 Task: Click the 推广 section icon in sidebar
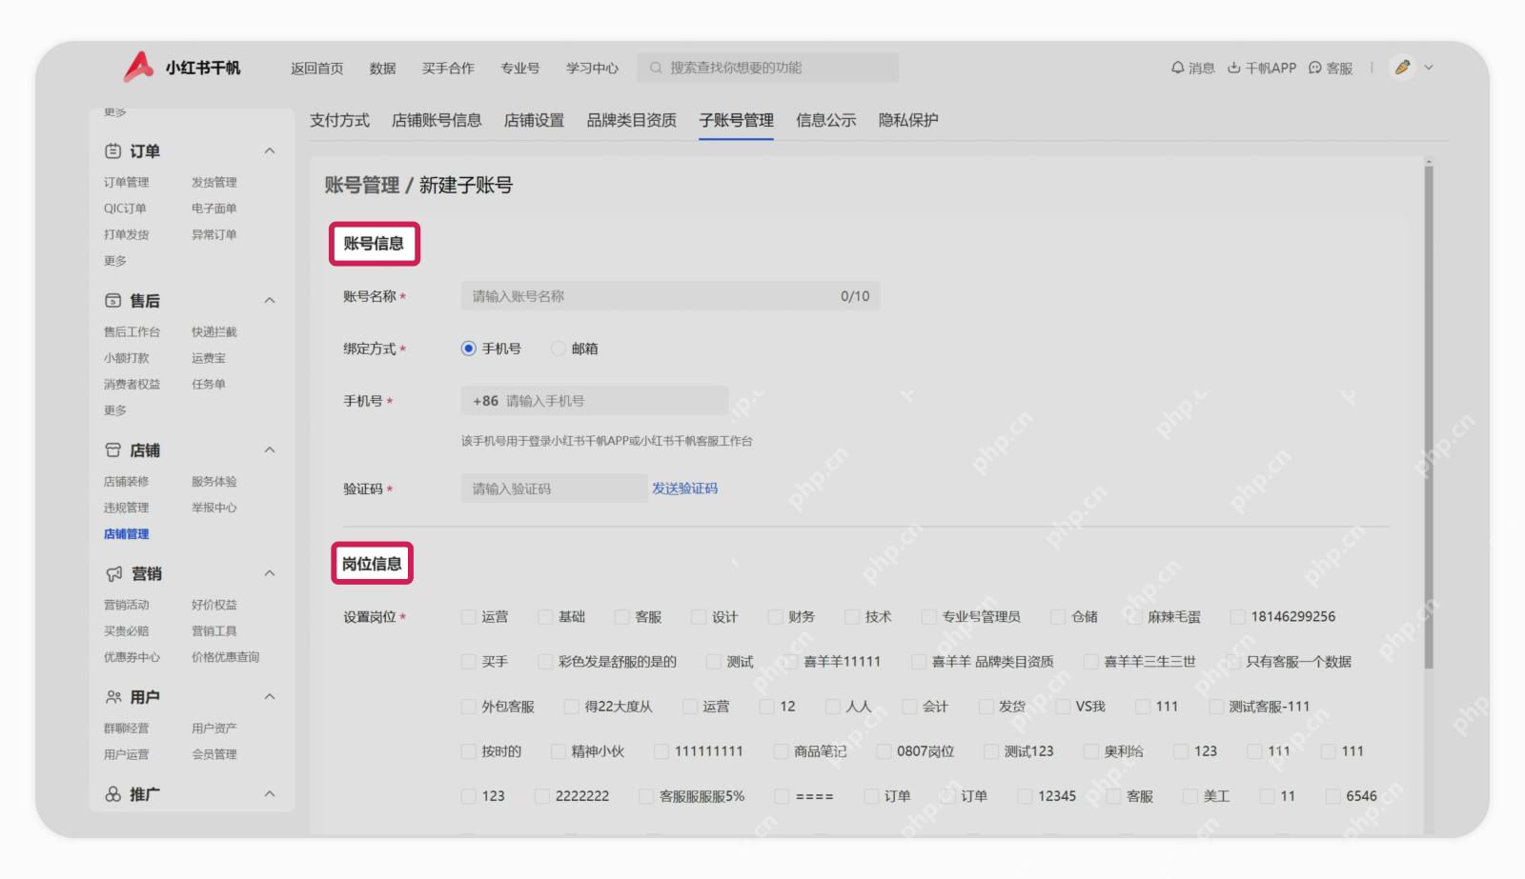[x=112, y=794]
